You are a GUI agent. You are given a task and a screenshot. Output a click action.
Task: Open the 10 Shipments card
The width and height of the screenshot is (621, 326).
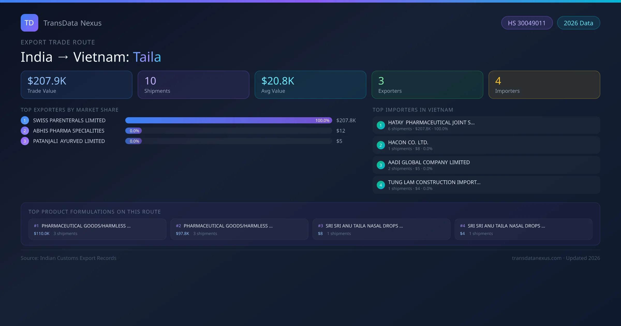[193, 85]
